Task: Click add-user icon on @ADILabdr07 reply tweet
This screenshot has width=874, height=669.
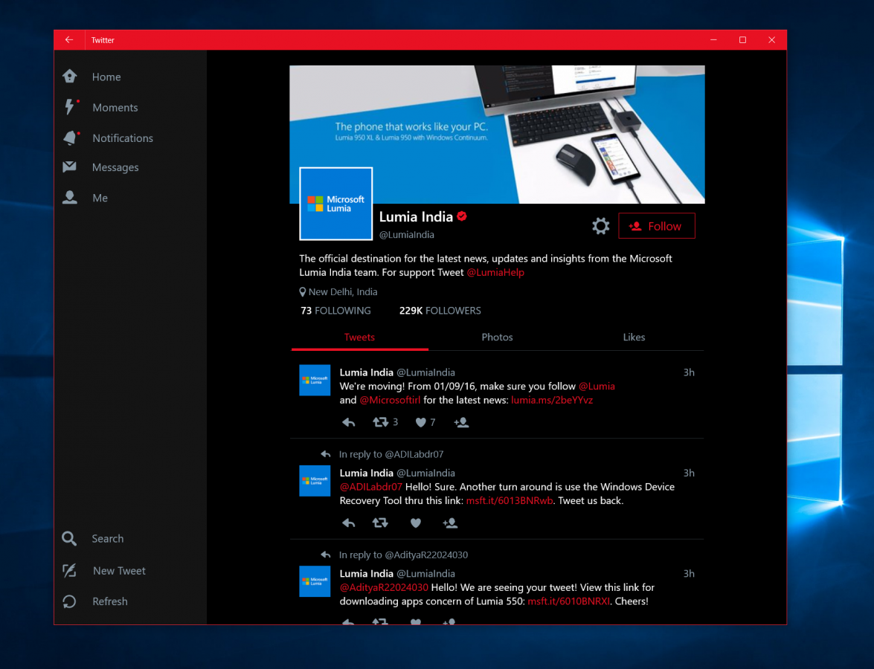Action: [x=450, y=523]
